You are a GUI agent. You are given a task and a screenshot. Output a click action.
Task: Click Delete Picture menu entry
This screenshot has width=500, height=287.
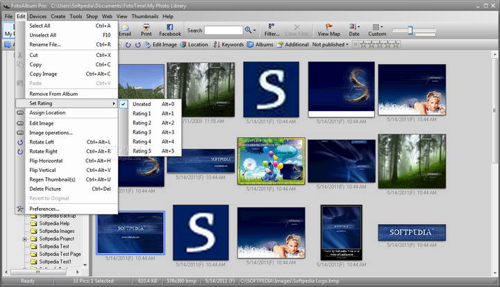44,189
